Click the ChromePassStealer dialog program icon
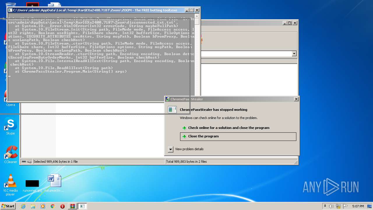 coord(172,110)
